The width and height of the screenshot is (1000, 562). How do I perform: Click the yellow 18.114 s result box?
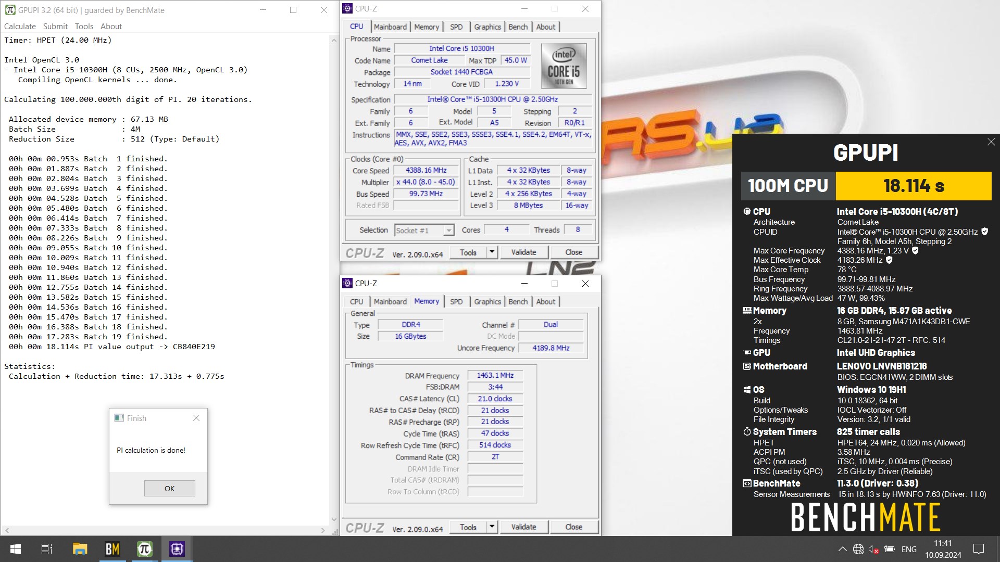tap(914, 186)
